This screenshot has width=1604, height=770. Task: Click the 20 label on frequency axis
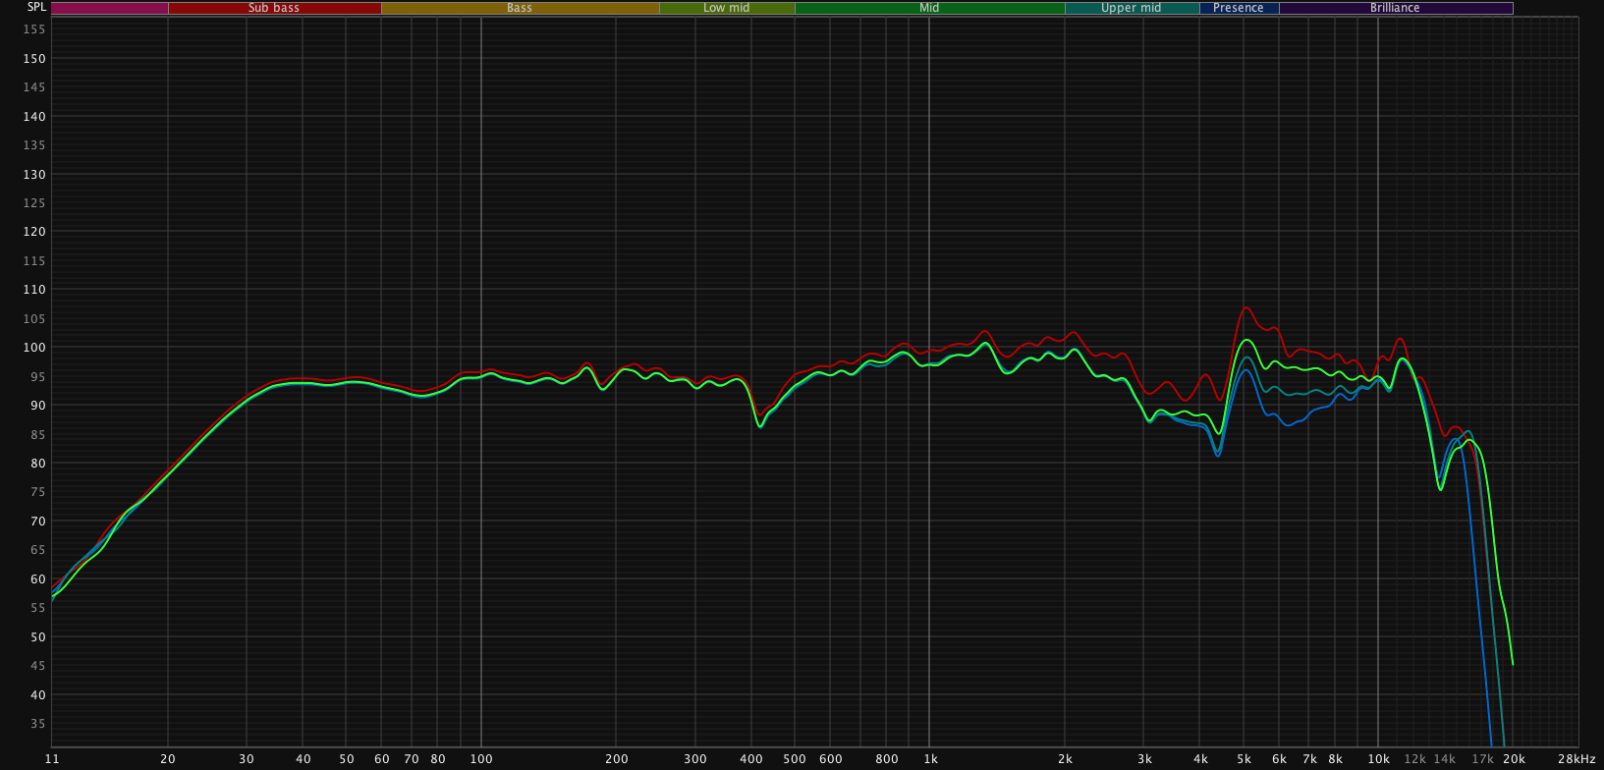168,759
